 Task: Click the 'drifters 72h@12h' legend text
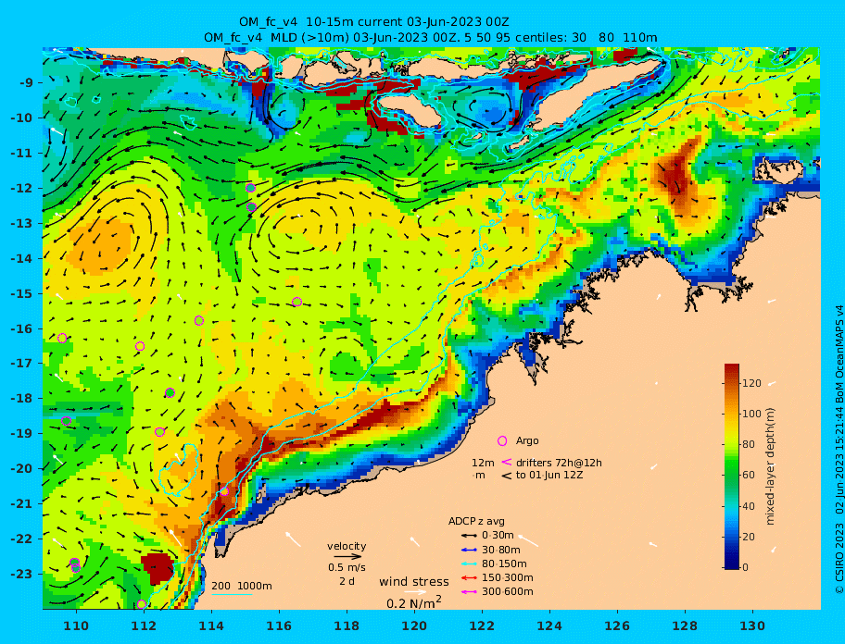pos(559,463)
